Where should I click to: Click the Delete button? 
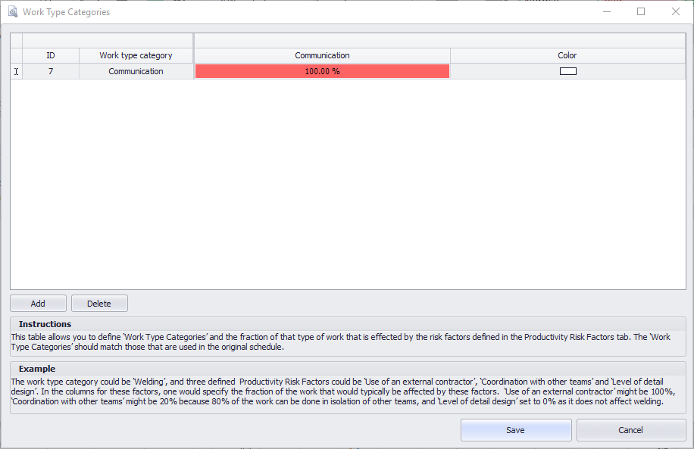tap(99, 303)
